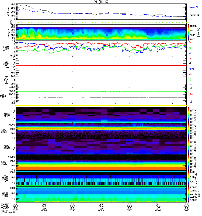Click the 0240 time tick label
Image resolution: width=202 pixels, height=216 pixels.
point(72,210)
